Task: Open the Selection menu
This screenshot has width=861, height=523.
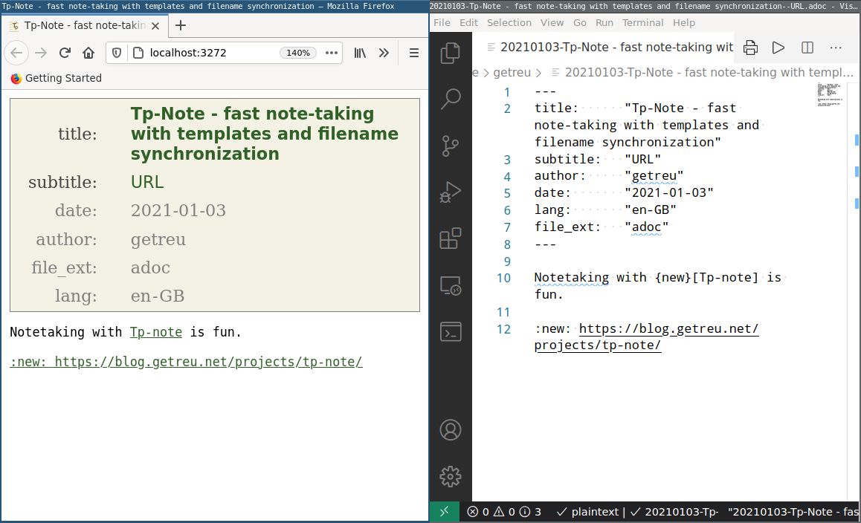Action: 509,22
